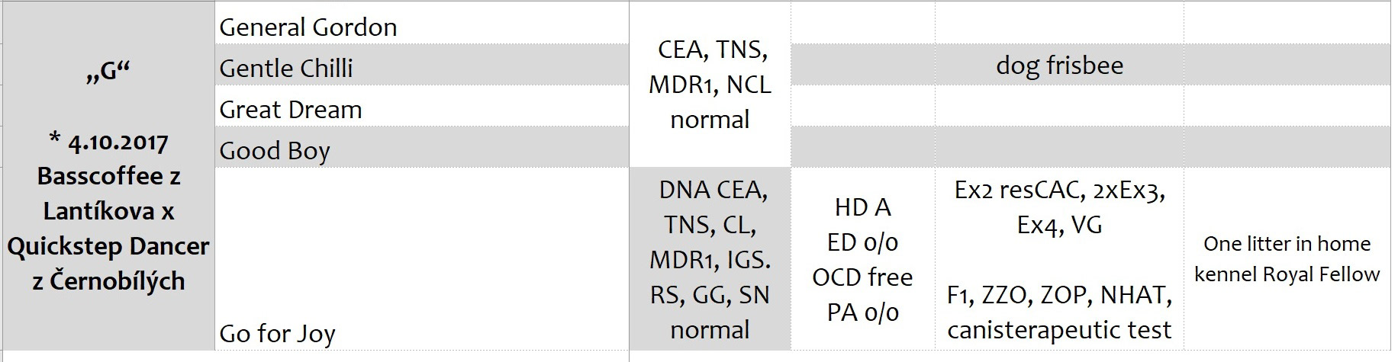Select the General Gordon name cell
The image size is (1398, 362).
[308, 27]
